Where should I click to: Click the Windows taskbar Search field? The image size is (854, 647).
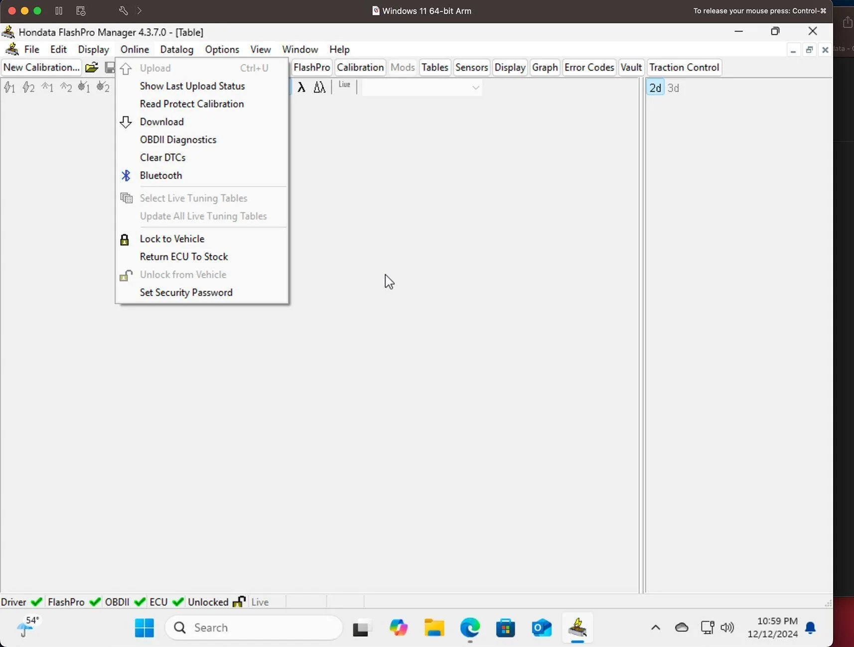click(254, 628)
